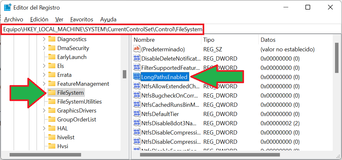This screenshot has width=342, height=160.
Task: Click the FeatureManagement folder icon
Action: (x=52, y=84)
